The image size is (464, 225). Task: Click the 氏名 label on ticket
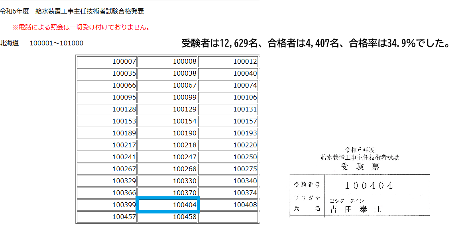pyautogui.click(x=307, y=209)
